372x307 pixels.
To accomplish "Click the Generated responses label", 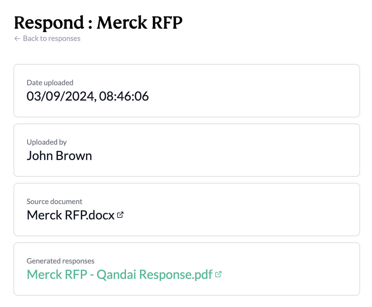I will [x=61, y=261].
